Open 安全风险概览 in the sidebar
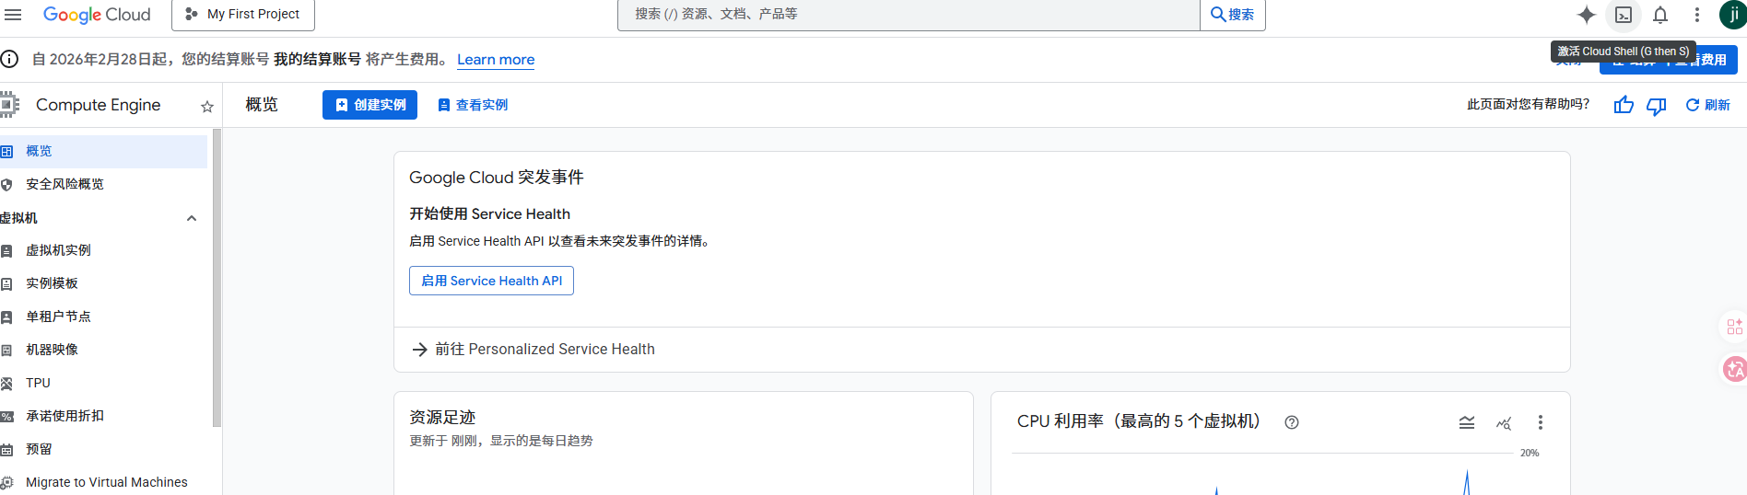This screenshot has width=1747, height=495. tap(103, 185)
